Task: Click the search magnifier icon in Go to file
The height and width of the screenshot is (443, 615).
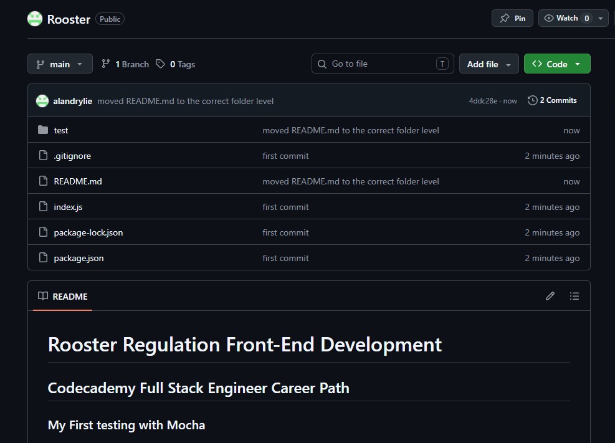Action: (x=322, y=64)
